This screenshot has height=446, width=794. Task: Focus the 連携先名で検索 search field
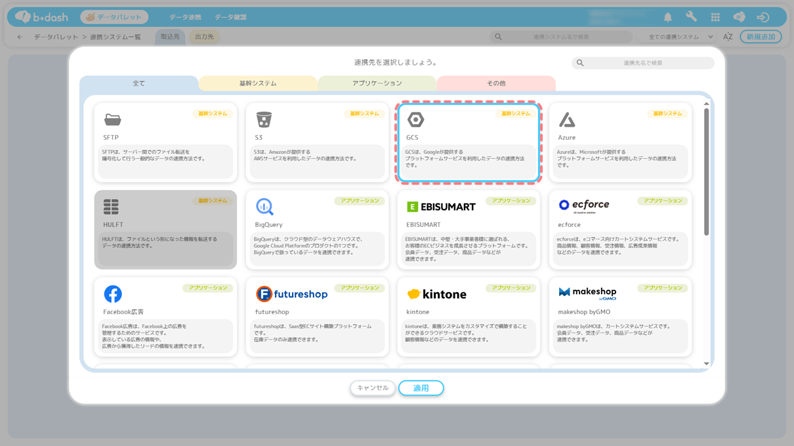pyautogui.click(x=642, y=63)
